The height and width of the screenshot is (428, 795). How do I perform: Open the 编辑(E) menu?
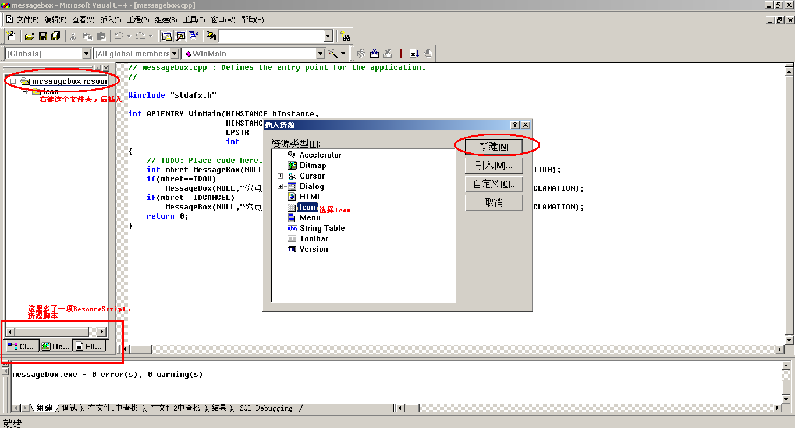tap(55, 20)
